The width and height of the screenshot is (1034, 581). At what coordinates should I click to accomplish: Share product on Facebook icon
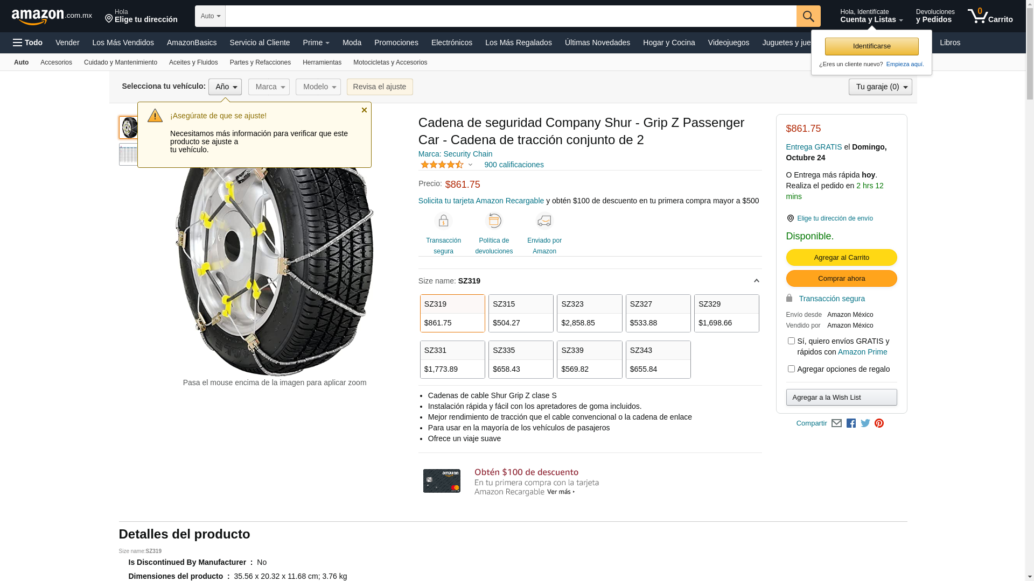[x=851, y=423]
